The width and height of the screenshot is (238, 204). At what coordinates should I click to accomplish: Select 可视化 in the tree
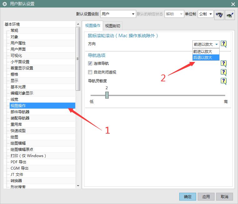pyautogui.click(x=16, y=56)
